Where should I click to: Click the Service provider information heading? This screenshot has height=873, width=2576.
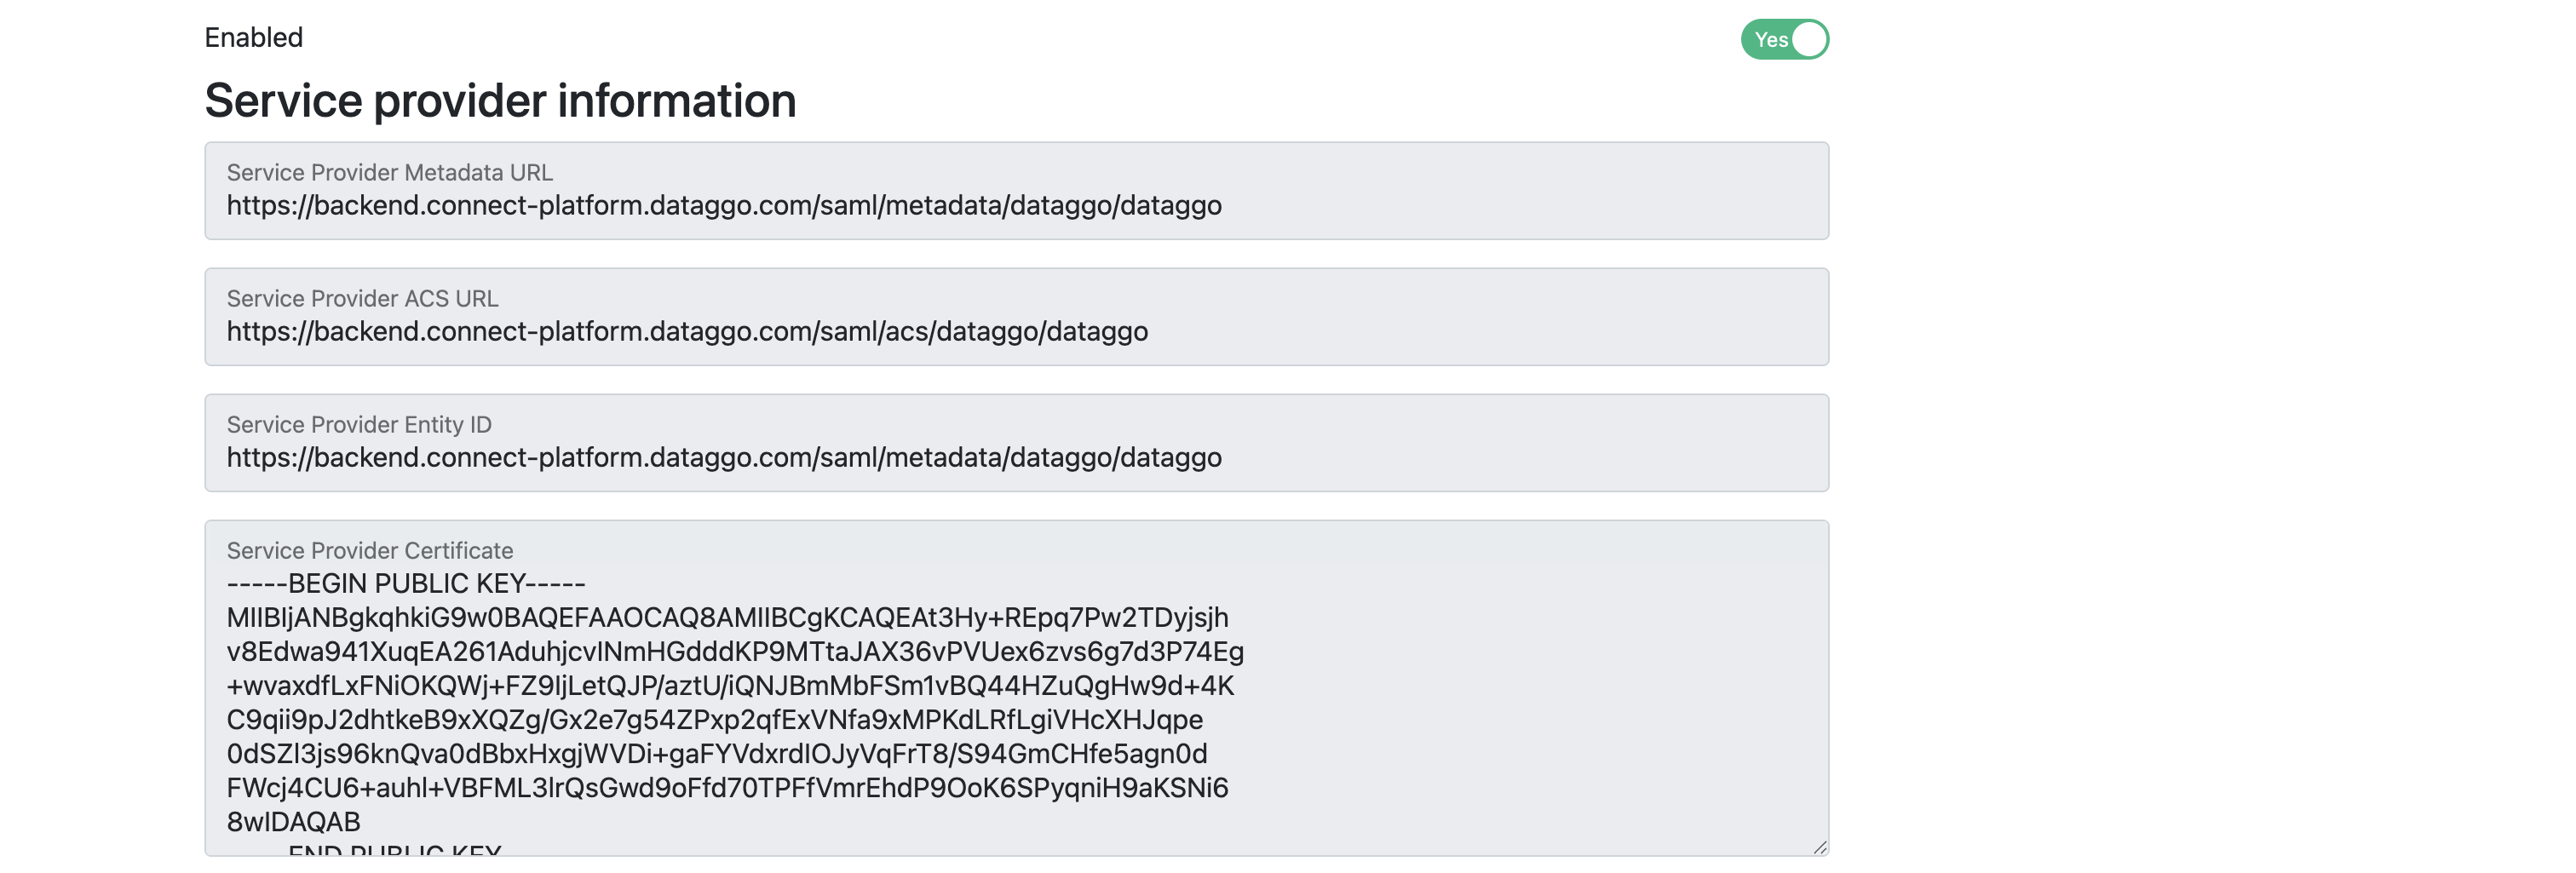(x=501, y=101)
